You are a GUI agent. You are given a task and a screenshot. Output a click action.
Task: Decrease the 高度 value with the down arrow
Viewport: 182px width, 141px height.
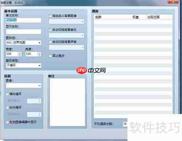coord(39,55)
